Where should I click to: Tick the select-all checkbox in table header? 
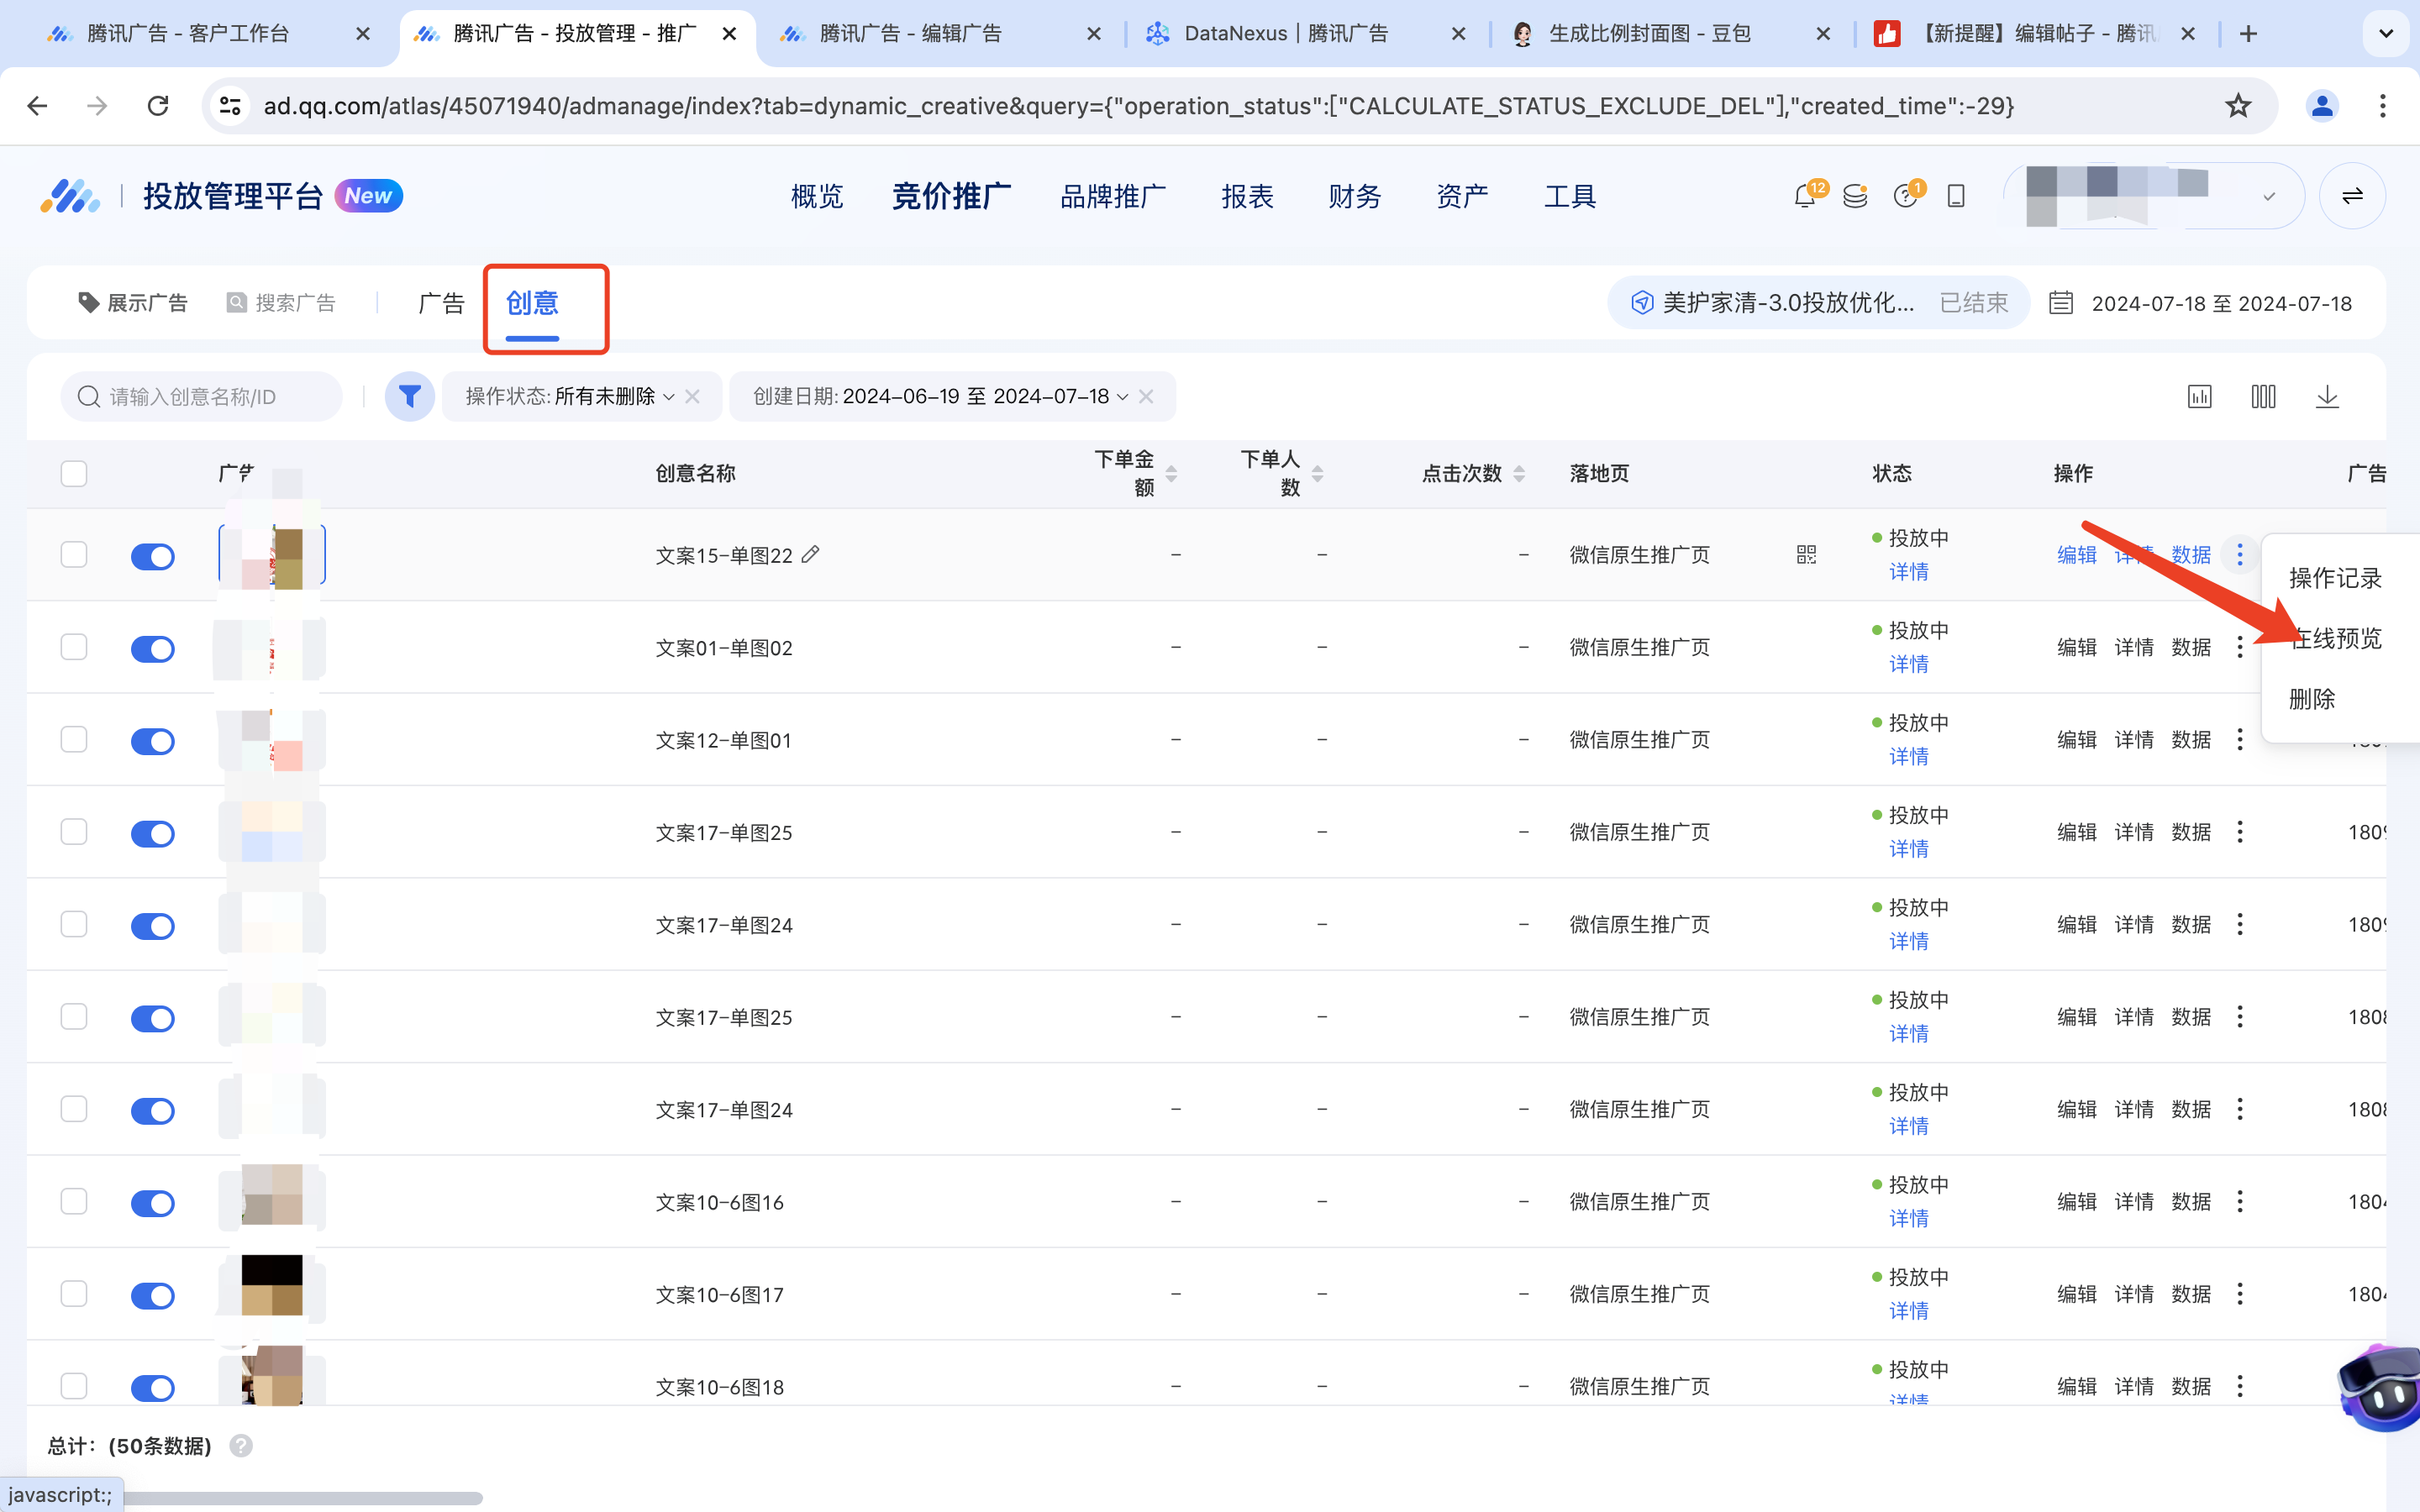74,473
